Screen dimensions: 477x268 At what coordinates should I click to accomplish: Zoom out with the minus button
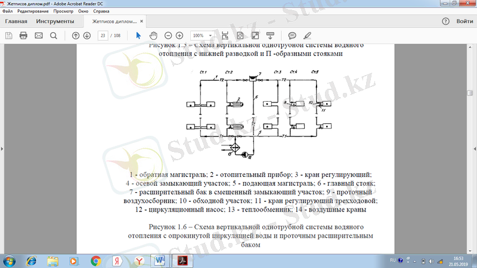click(168, 36)
